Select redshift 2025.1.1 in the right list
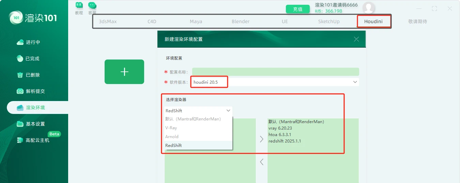 point(285,141)
